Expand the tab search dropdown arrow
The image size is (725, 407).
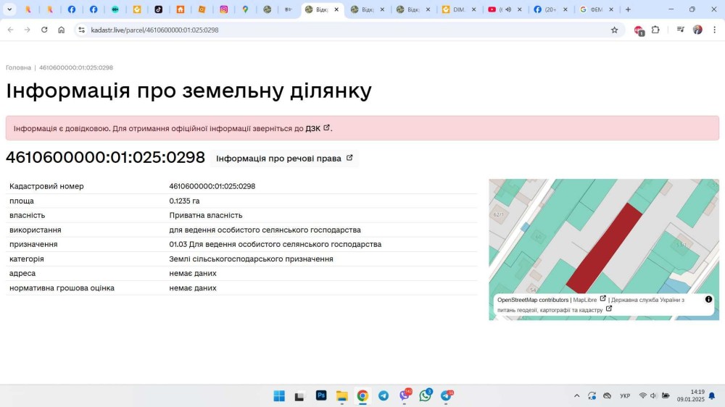click(9, 9)
